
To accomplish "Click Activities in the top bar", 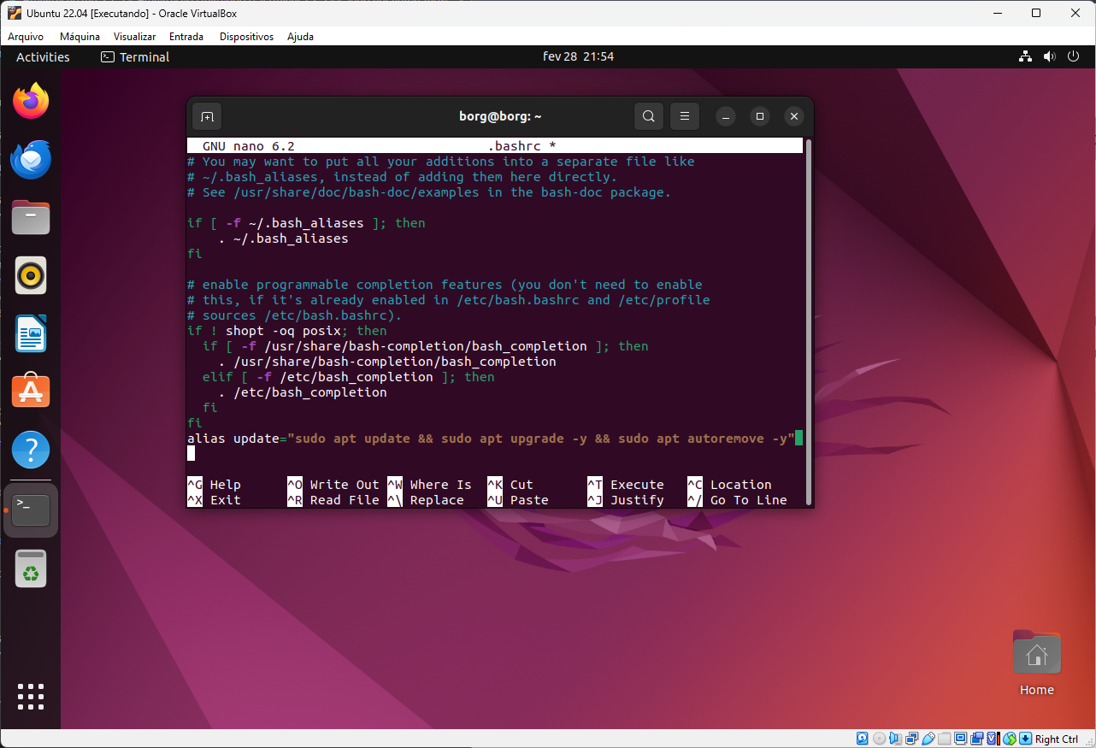I will click(x=43, y=57).
